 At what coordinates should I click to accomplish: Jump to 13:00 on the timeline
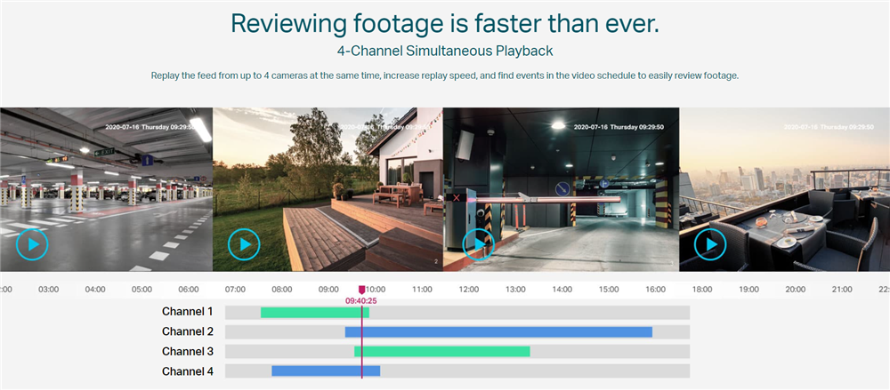click(515, 290)
